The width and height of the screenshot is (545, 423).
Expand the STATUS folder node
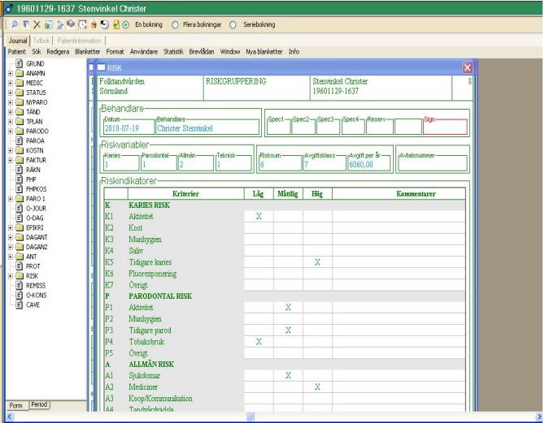pos(11,93)
